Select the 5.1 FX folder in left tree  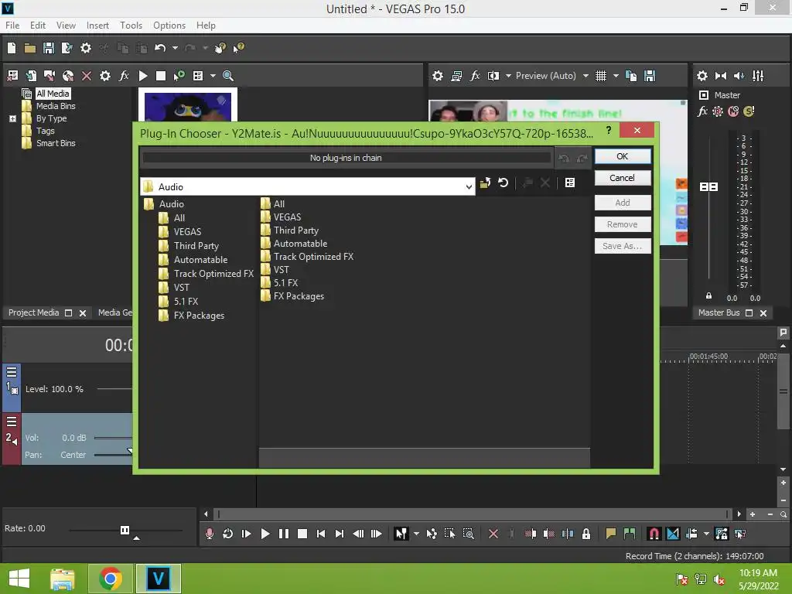point(186,302)
